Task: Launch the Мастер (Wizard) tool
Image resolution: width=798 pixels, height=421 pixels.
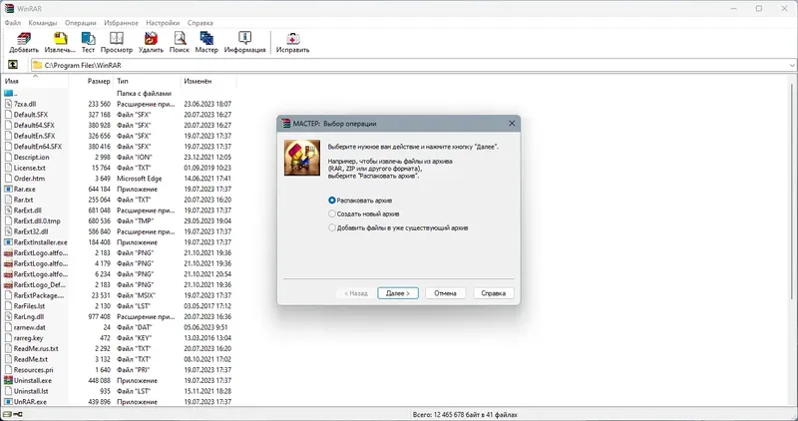Action: point(206,42)
